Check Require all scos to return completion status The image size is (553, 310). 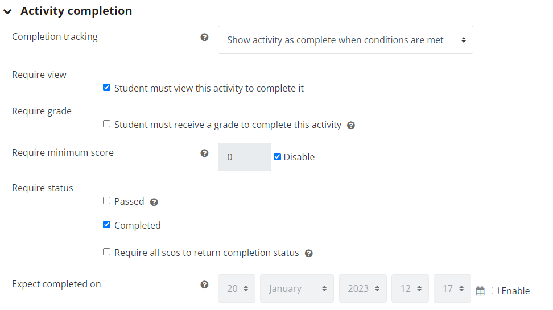tap(106, 252)
